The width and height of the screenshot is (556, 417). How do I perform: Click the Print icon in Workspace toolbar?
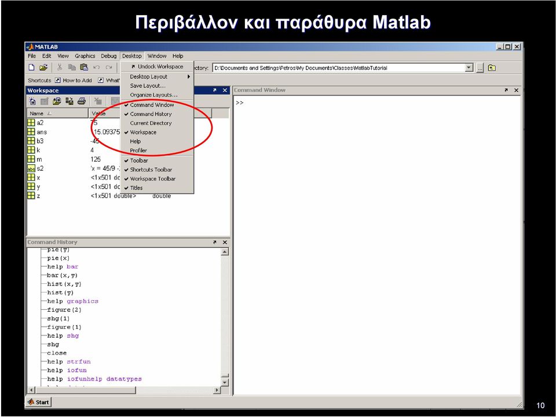[82, 101]
